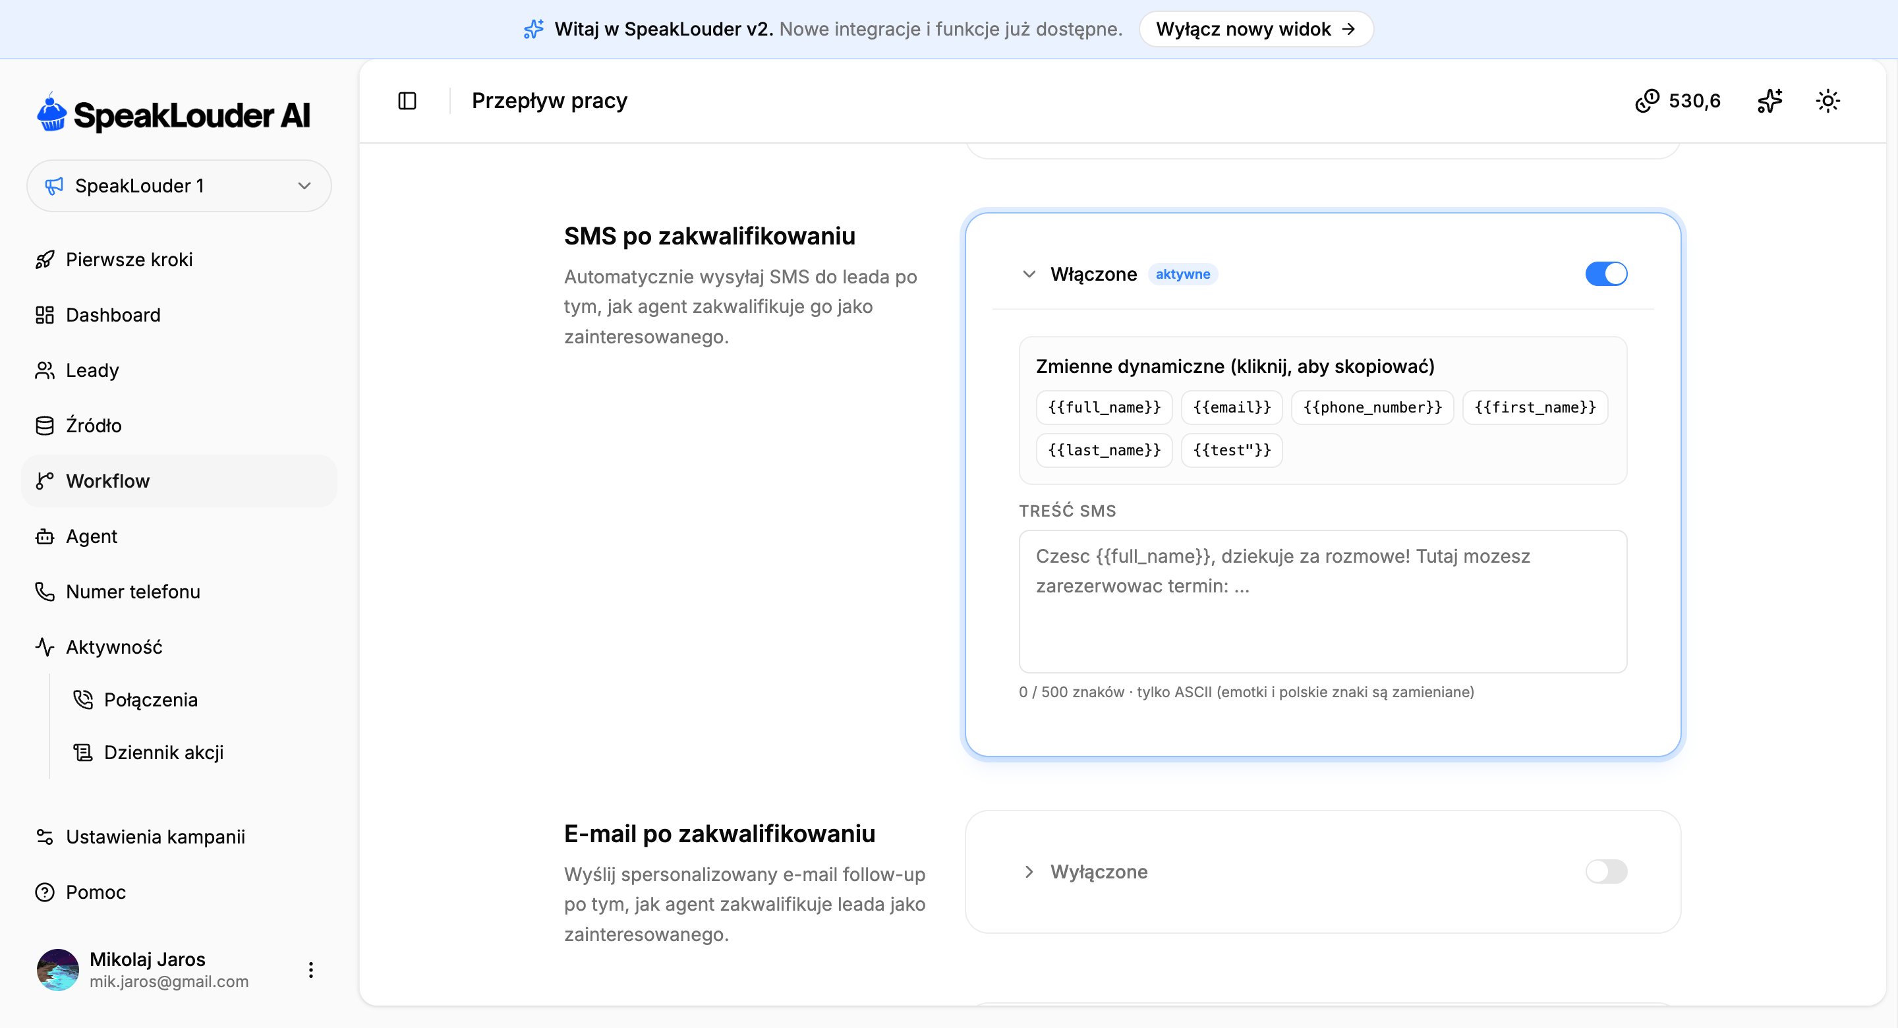Disable the SMS po zakwalifikowaniu toggle

coord(1606,274)
